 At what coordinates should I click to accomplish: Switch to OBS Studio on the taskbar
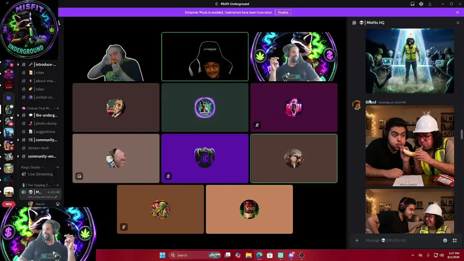coord(302,255)
